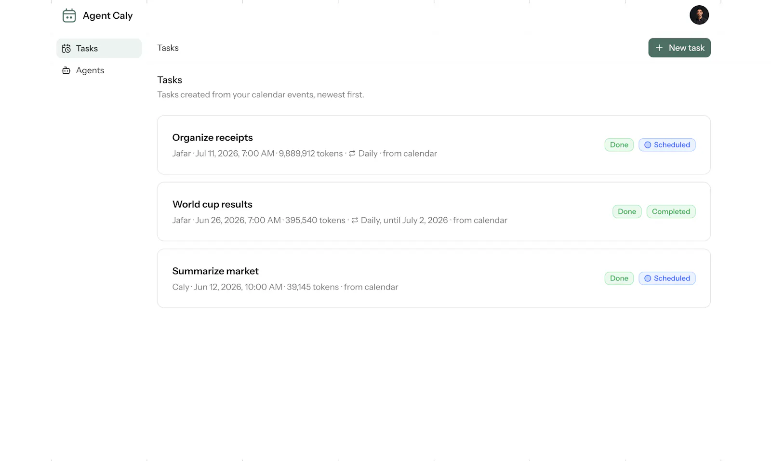Open the Organize receipts task

click(434, 145)
